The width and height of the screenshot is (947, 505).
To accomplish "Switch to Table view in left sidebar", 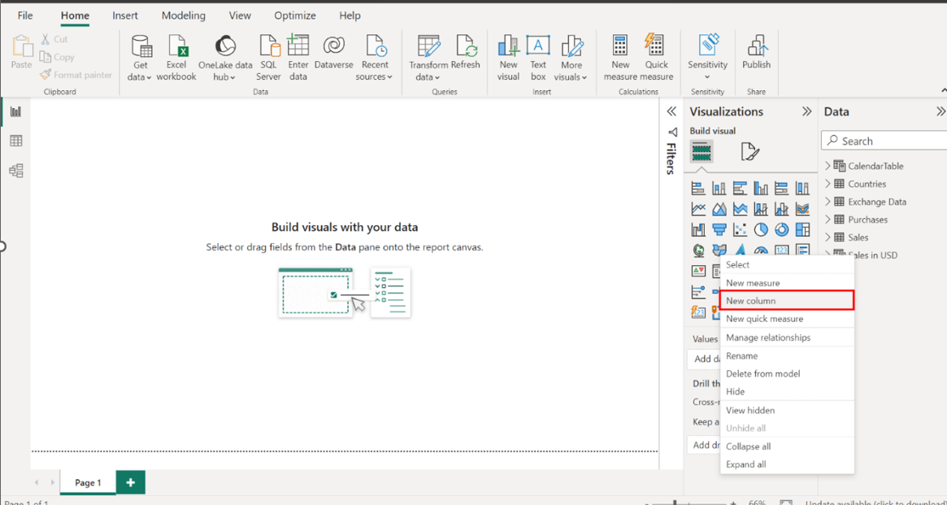I will coord(15,141).
